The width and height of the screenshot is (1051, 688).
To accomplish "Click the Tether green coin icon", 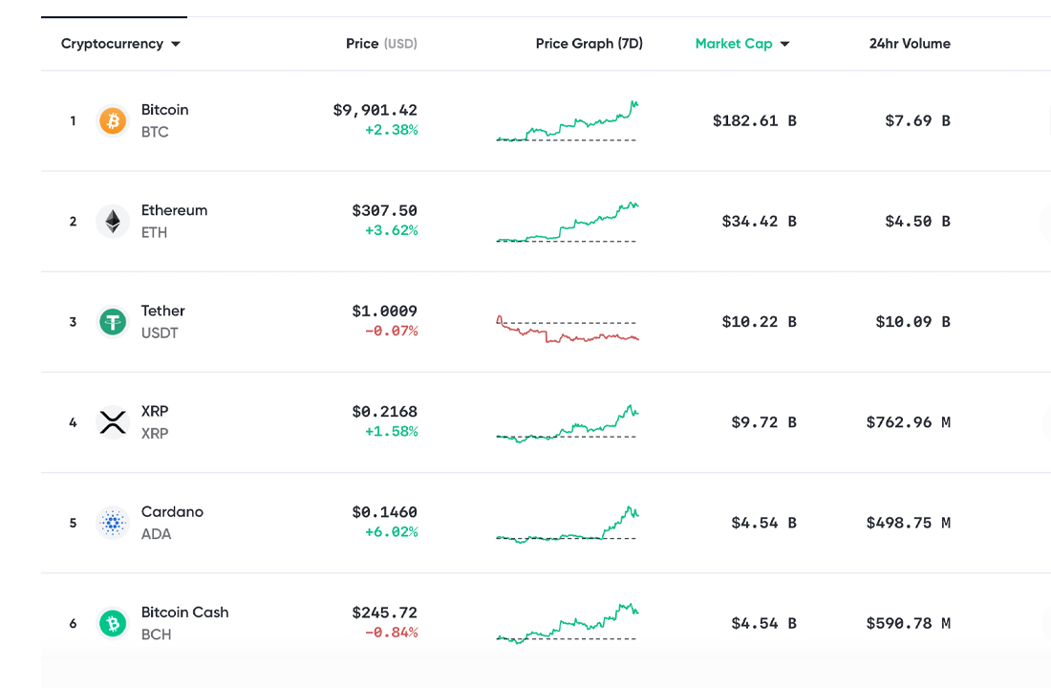I will click(x=113, y=322).
